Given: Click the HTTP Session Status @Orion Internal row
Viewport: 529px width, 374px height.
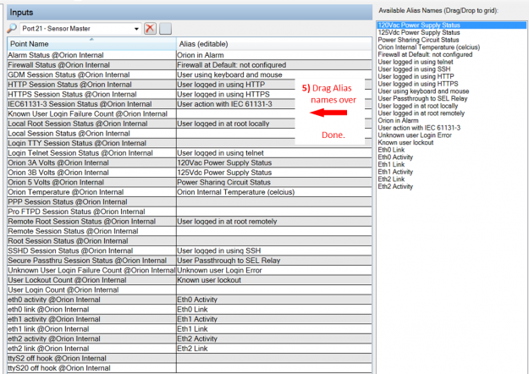Looking at the screenshot, I should (190, 85).
